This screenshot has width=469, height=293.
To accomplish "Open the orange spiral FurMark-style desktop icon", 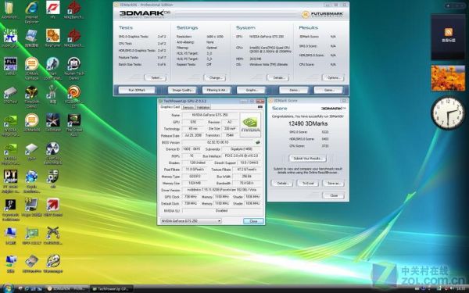I will pos(74,97).
